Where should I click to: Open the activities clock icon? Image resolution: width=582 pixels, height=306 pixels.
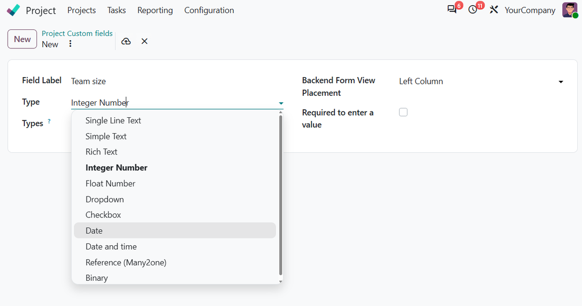(472, 10)
